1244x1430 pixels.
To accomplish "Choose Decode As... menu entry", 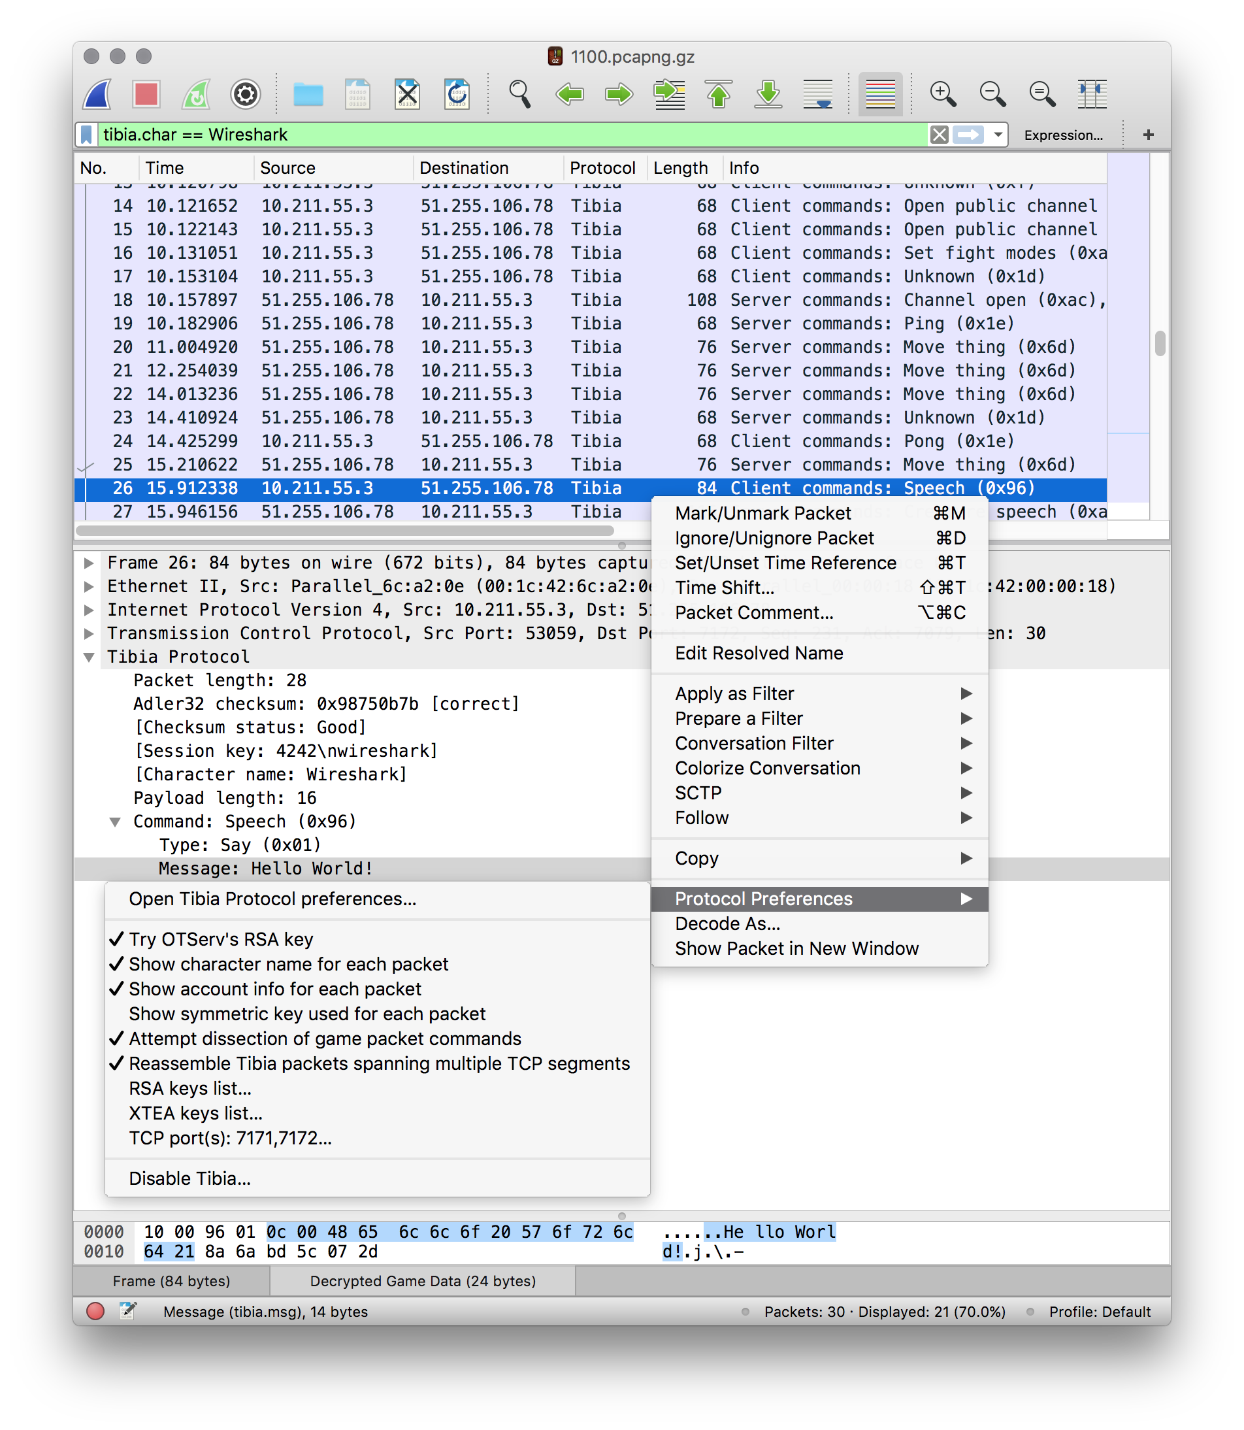I will point(820,923).
